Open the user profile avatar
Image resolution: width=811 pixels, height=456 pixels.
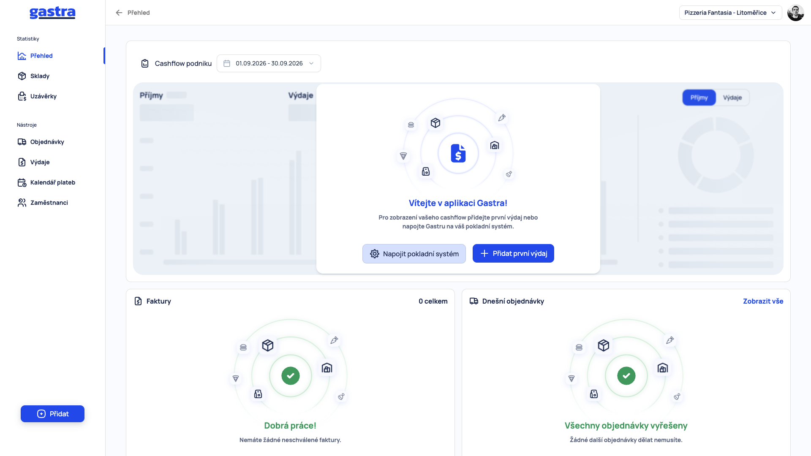pos(795,13)
